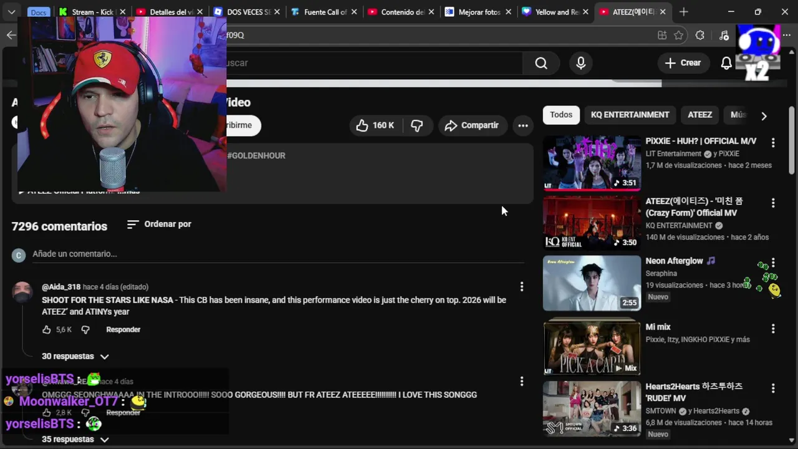This screenshot has height=449, width=798.
Task: Open Crazy Form Official MV title
Action: [x=694, y=207]
